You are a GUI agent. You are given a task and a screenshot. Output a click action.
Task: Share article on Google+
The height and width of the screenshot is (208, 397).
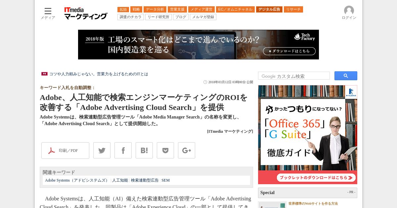pyautogui.click(x=187, y=151)
